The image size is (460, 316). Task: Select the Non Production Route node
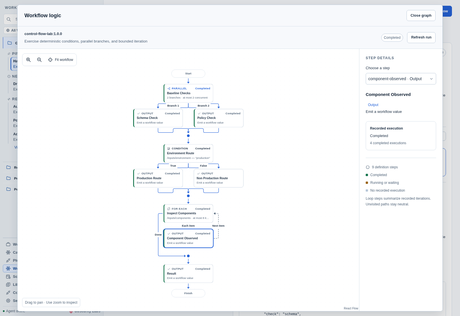pos(218,178)
